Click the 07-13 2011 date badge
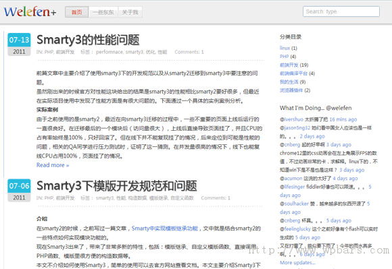The image size is (392, 269). [x=19, y=44]
